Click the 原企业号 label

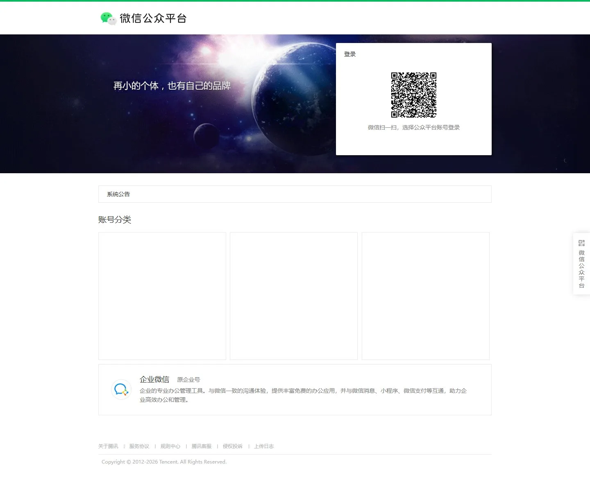(188, 380)
